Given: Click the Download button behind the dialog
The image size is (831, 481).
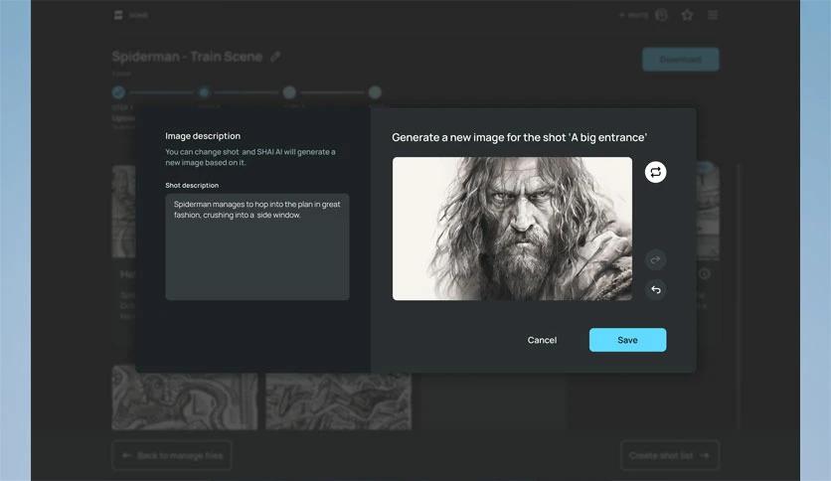Looking at the screenshot, I should coord(681,60).
